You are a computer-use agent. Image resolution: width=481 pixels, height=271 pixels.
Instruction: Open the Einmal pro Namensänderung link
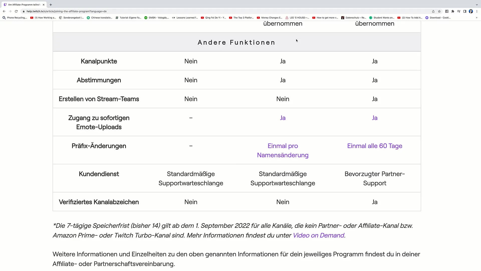(x=283, y=150)
